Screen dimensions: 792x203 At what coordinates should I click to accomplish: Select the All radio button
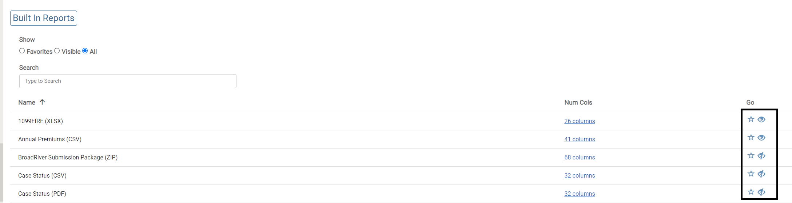point(85,51)
